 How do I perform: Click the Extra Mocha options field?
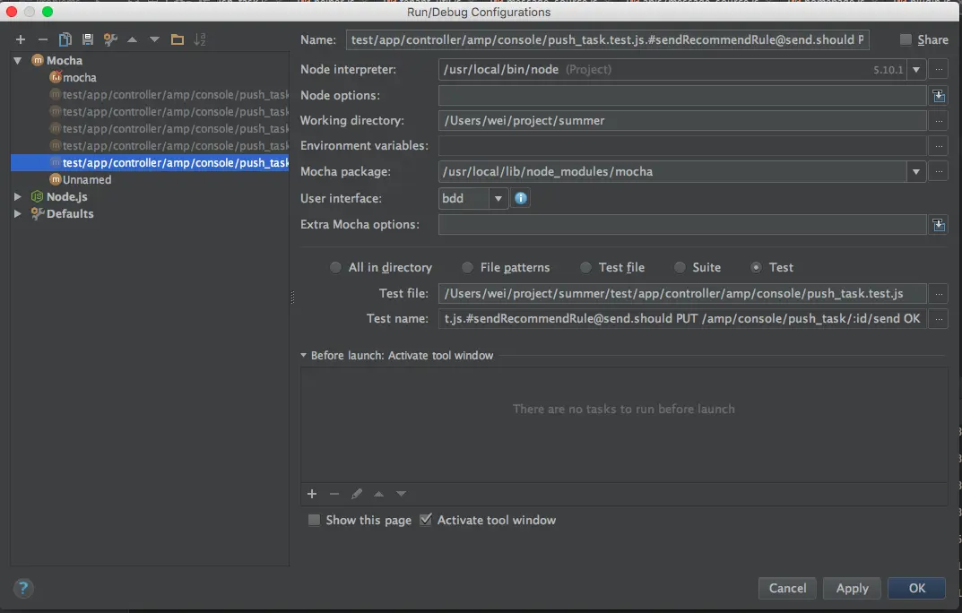pos(682,224)
